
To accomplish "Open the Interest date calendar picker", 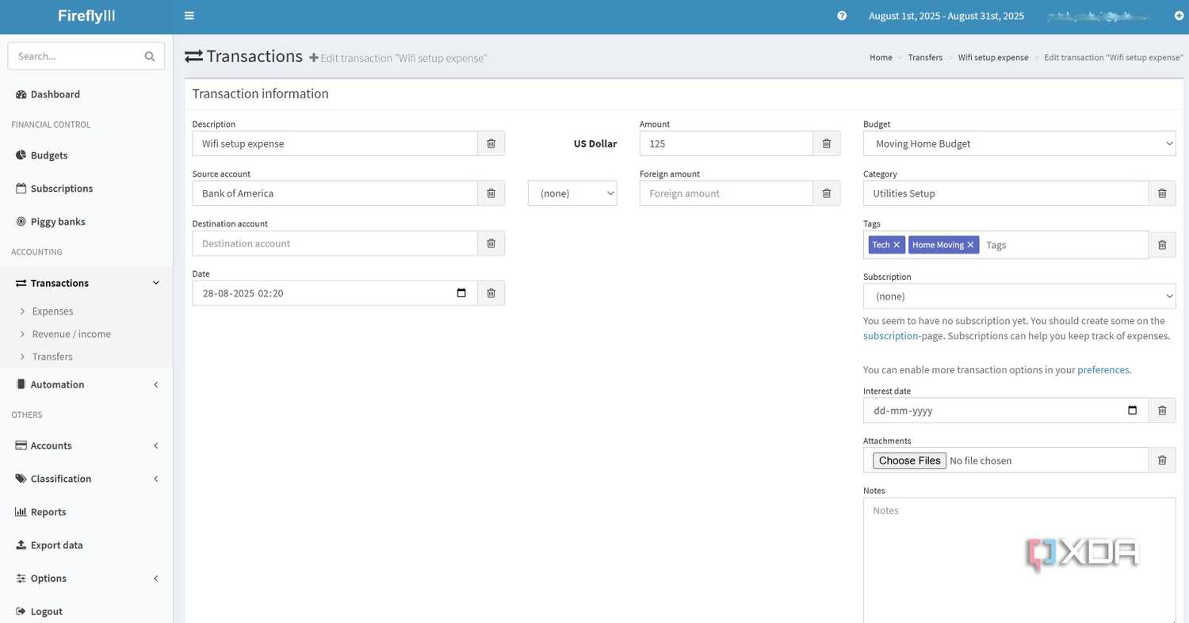I will click(1133, 411).
